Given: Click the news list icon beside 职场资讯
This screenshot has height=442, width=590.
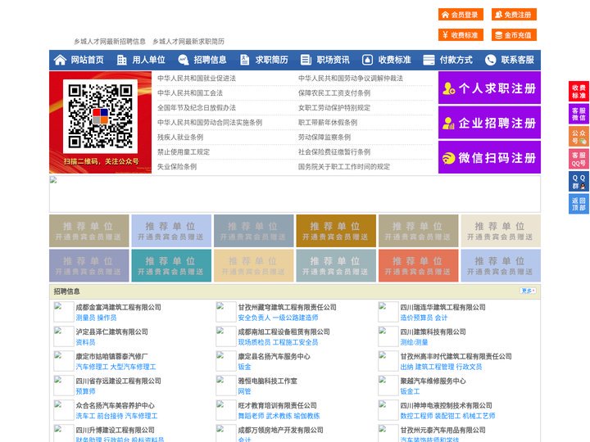Looking at the screenshot, I should (x=306, y=60).
